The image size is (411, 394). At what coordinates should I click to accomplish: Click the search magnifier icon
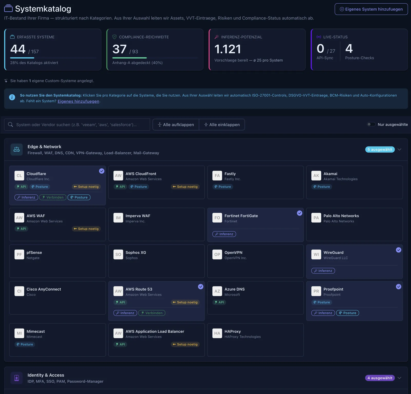tap(11, 124)
